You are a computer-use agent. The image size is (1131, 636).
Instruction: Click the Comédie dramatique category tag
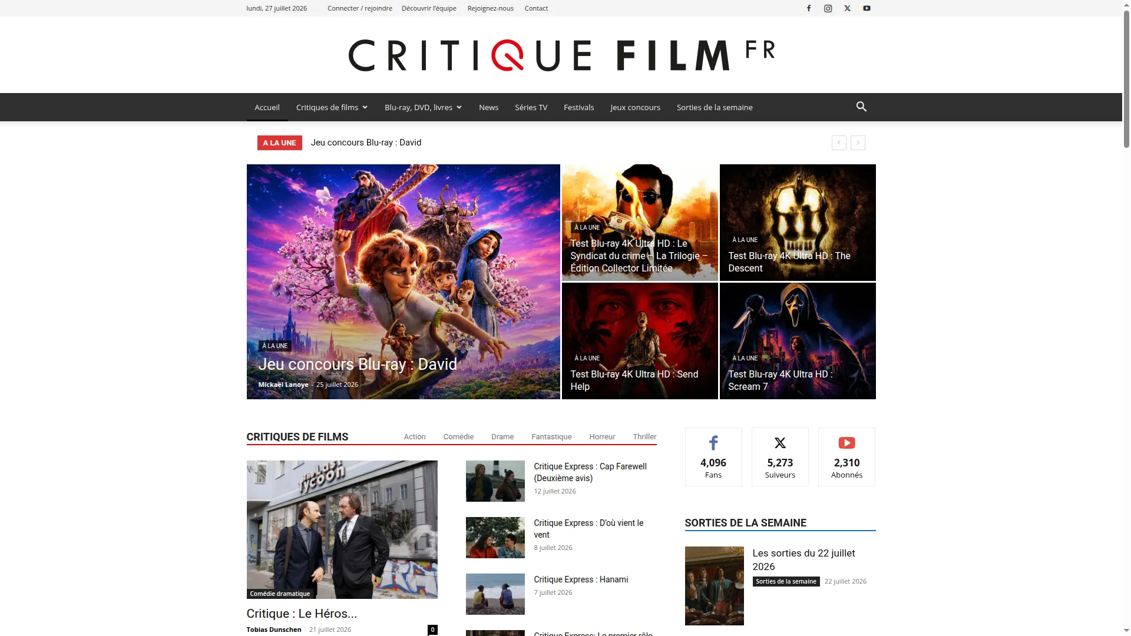click(280, 594)
